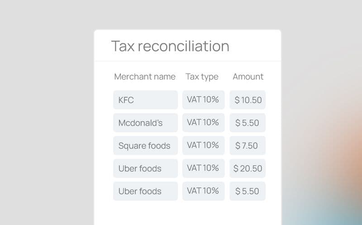362x225 pixels.
Task: Click VAT 10% field in the bottom row
Action: (203, 191)
